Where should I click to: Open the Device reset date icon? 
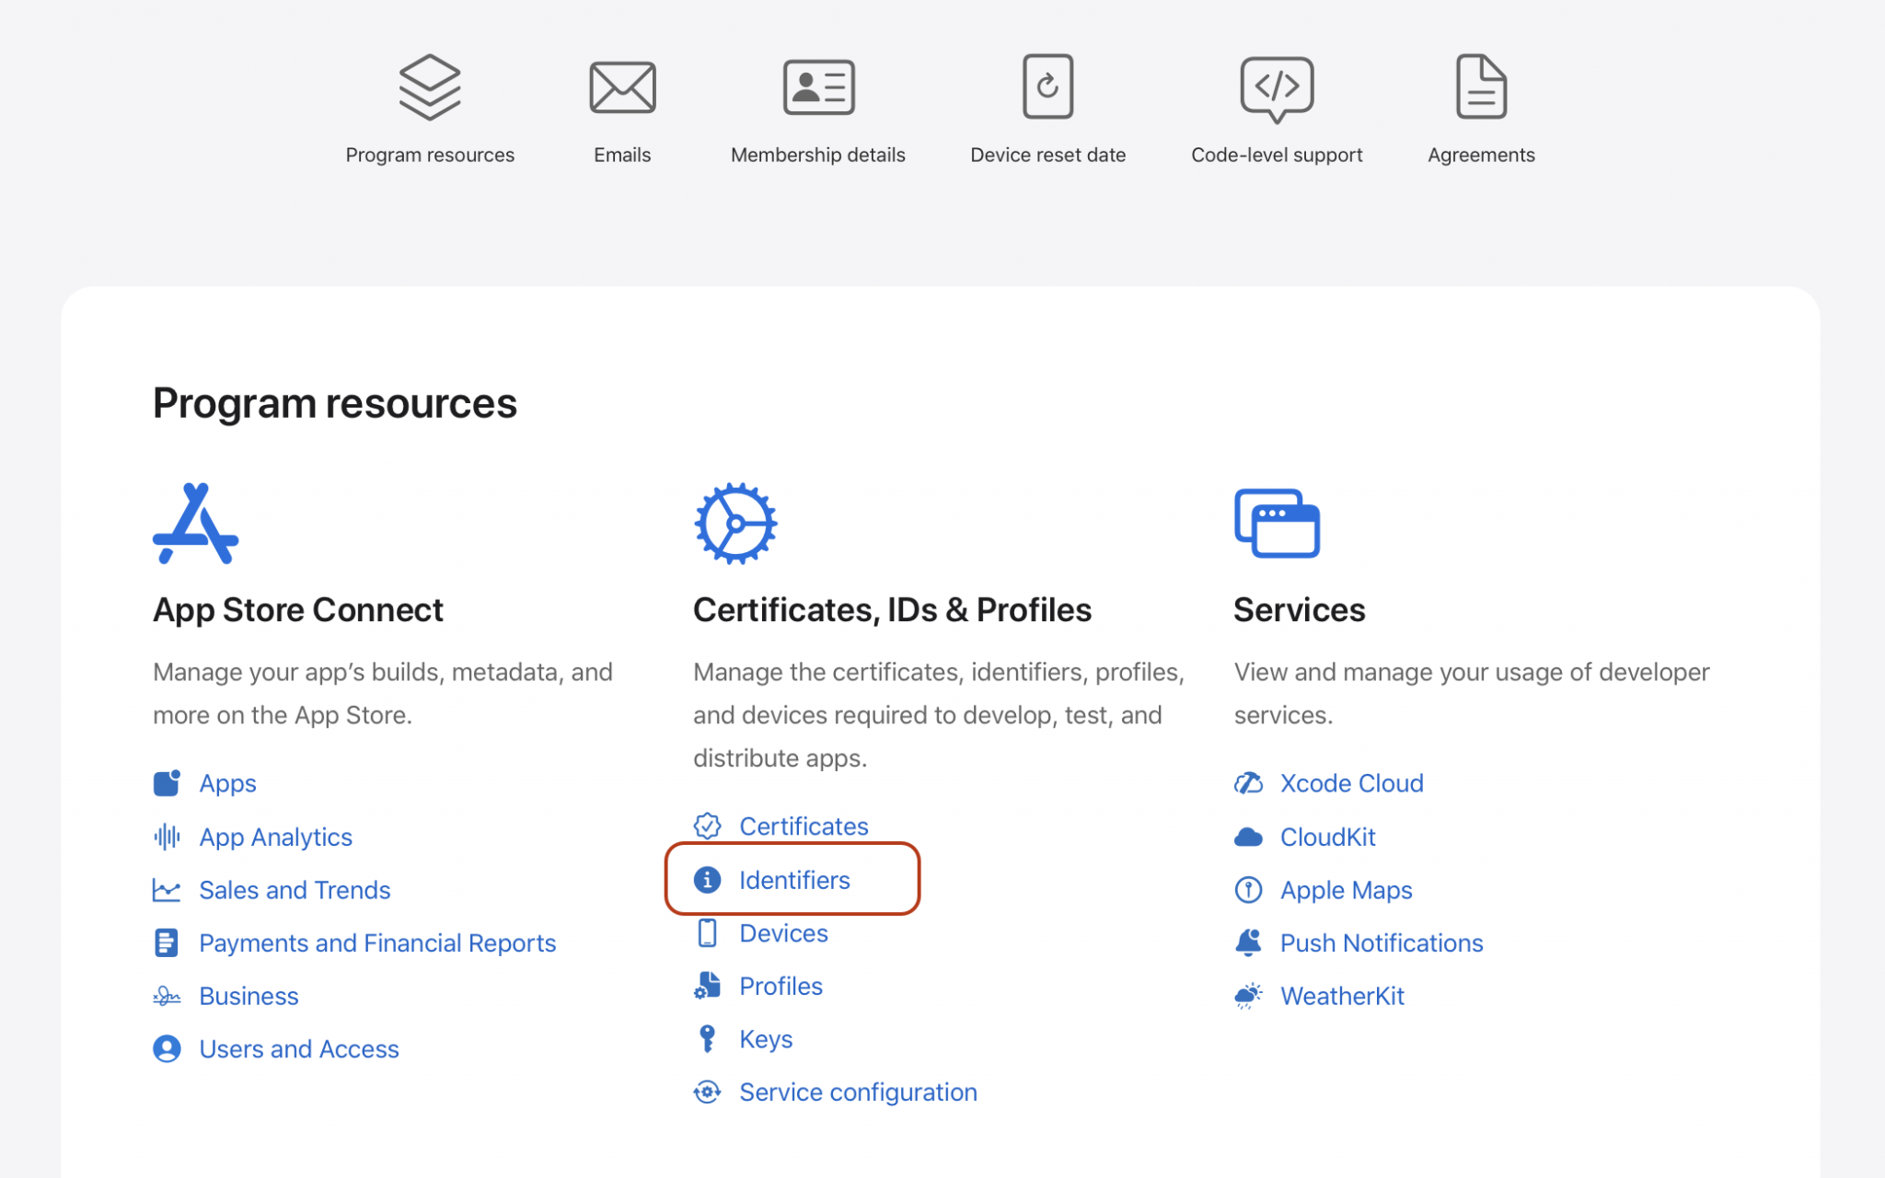tap(1047, 87)
